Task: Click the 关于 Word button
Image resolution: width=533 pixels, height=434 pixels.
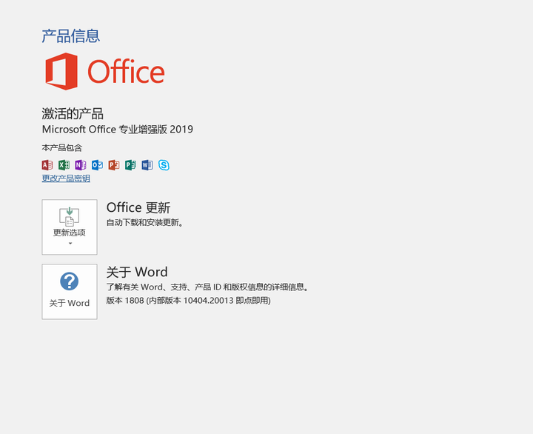Action: 70,292
